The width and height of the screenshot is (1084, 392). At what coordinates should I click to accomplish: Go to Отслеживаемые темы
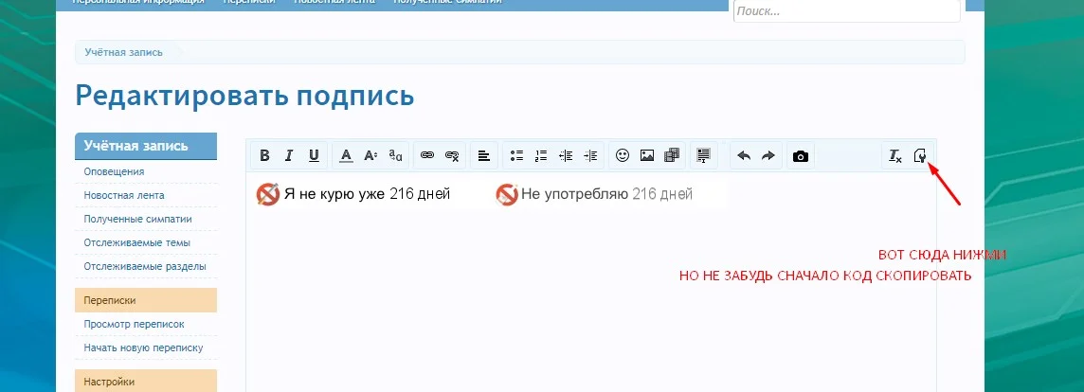coord(136,242)
